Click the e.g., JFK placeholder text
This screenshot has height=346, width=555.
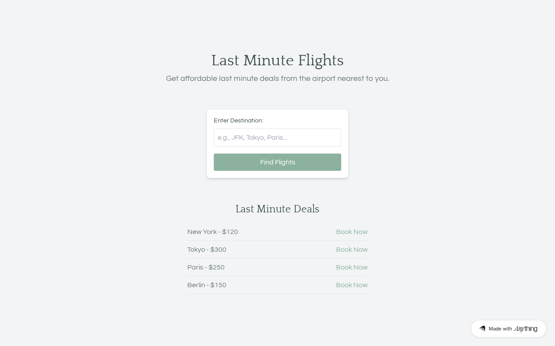(252, 138)
